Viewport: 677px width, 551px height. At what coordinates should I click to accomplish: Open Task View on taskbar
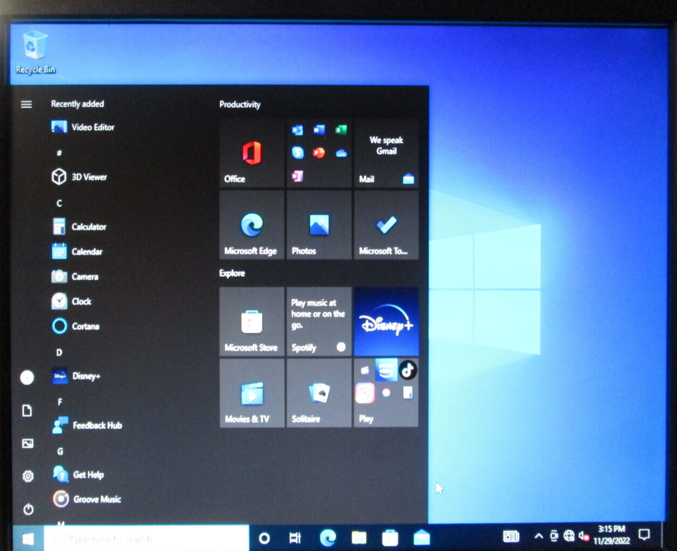(295, 538)
